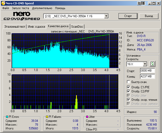
Task: Click the green refresh speed icon
Action: click(152, 64)
